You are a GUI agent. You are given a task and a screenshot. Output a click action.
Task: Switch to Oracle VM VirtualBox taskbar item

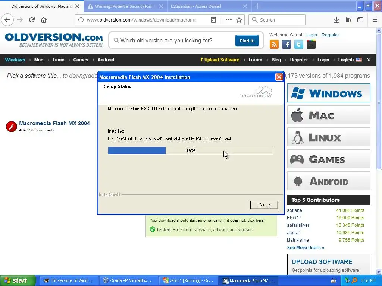click(x=129, y=280)
